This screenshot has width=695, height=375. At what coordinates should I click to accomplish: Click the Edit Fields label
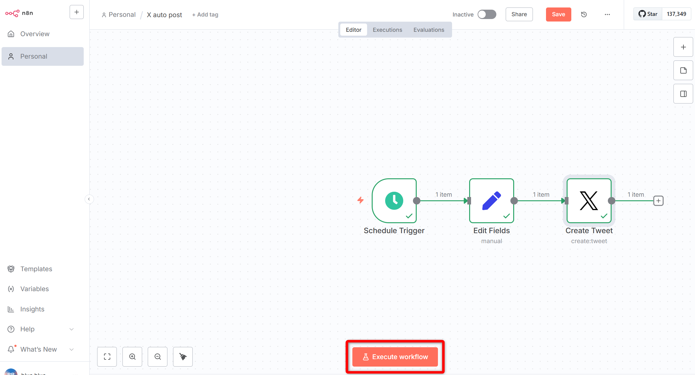click(491, 231)
